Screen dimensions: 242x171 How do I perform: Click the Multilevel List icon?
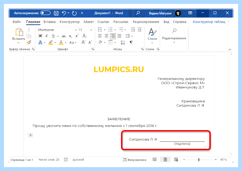coord(121,30)
